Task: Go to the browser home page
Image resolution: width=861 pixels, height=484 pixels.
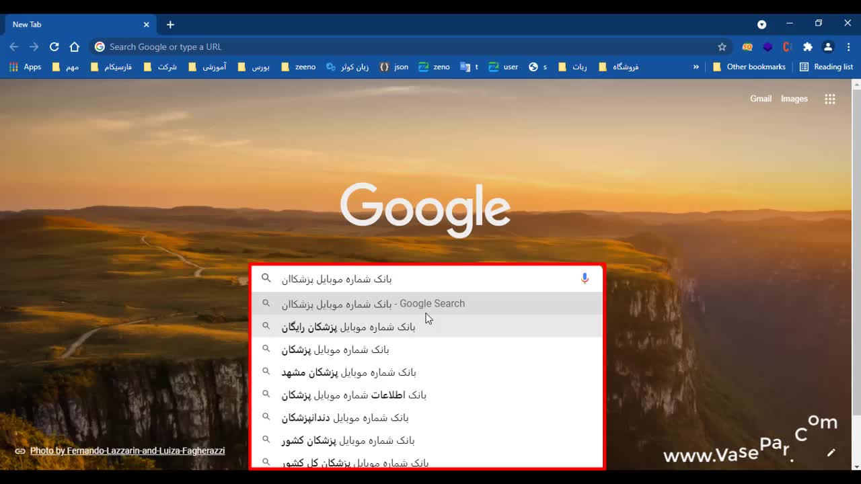Action: [x=75, y=47]
